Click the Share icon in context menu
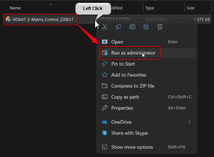Screen dimensions: 214x157 [x=146, y=27]
